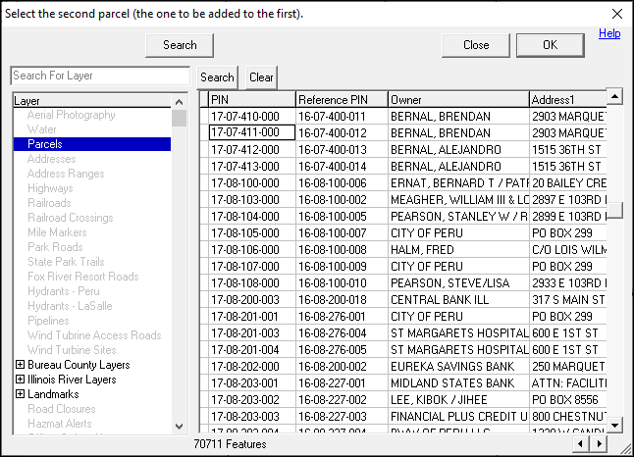Open the Help link

[x=609, y=33]
